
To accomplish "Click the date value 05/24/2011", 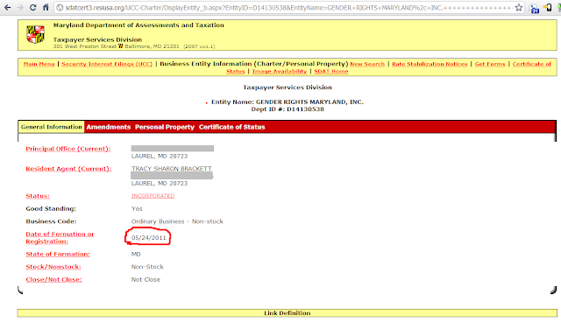I will [x=148, y=238].
